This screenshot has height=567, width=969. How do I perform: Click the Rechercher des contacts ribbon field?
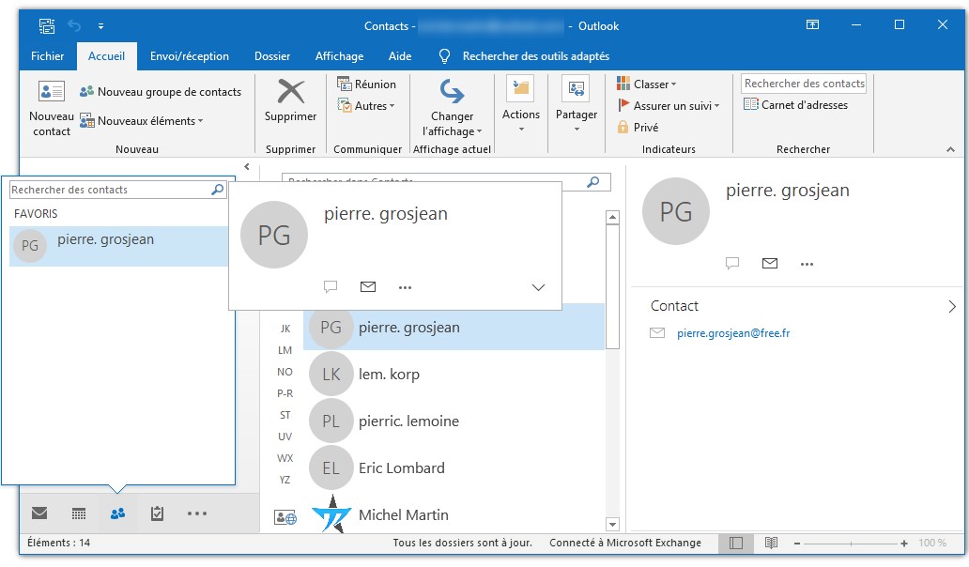(x=804, y=84)
